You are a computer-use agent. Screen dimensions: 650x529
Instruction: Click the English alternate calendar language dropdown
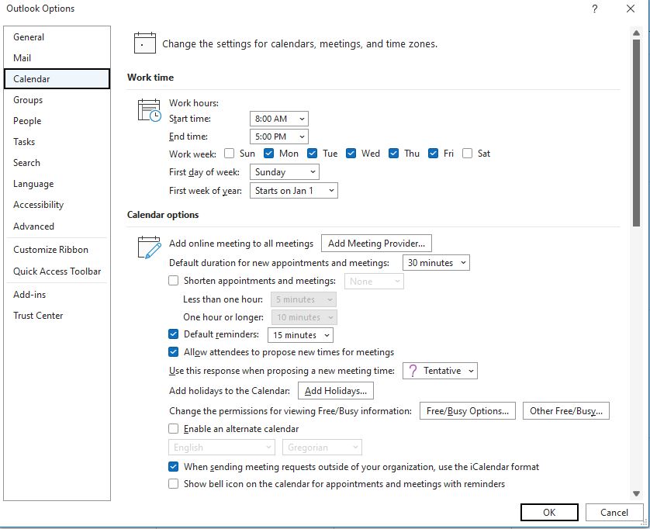pyautogui.click(x=221, y=448)
